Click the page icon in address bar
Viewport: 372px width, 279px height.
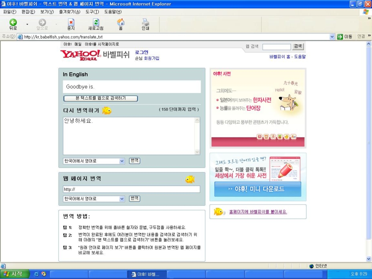[20, 37]
